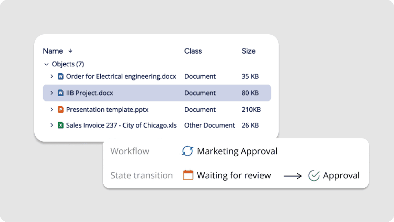Click the state transition arrow
This screenshot has height=222, width=394.
click(x=293, y=176)
